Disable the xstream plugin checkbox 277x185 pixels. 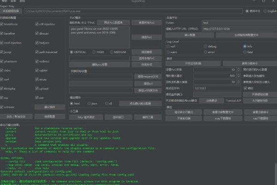click(x=1, y=107)
